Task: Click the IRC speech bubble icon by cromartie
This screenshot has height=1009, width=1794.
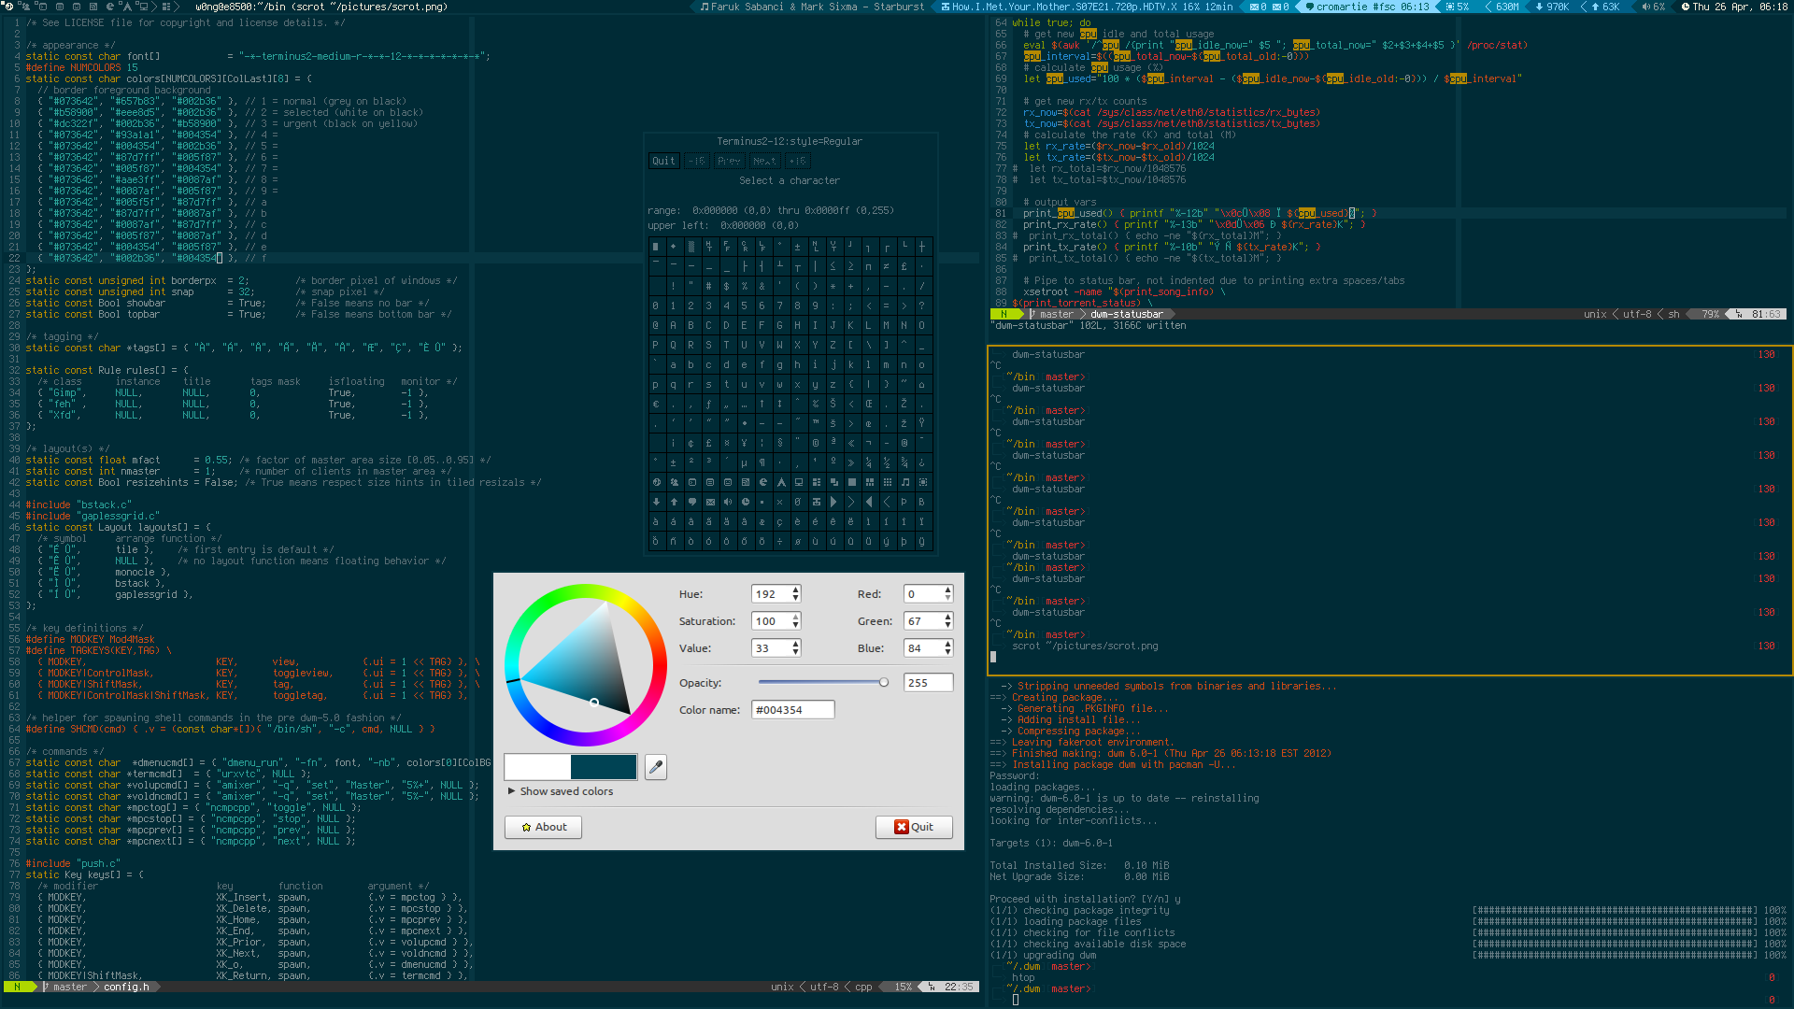Action: 1310,7
